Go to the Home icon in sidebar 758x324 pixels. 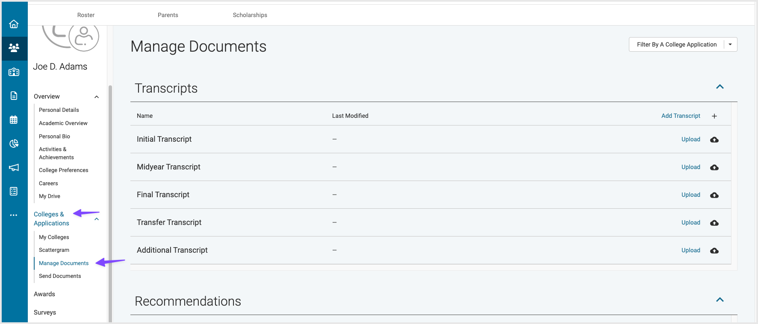pos(14,24)
